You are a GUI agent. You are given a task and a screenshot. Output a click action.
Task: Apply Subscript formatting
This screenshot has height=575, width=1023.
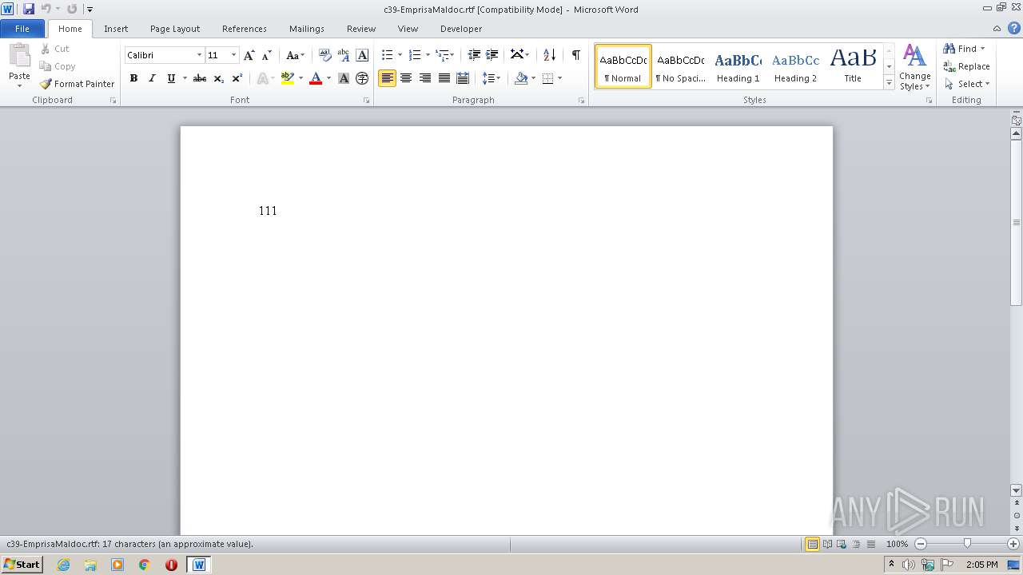[219, 78]
